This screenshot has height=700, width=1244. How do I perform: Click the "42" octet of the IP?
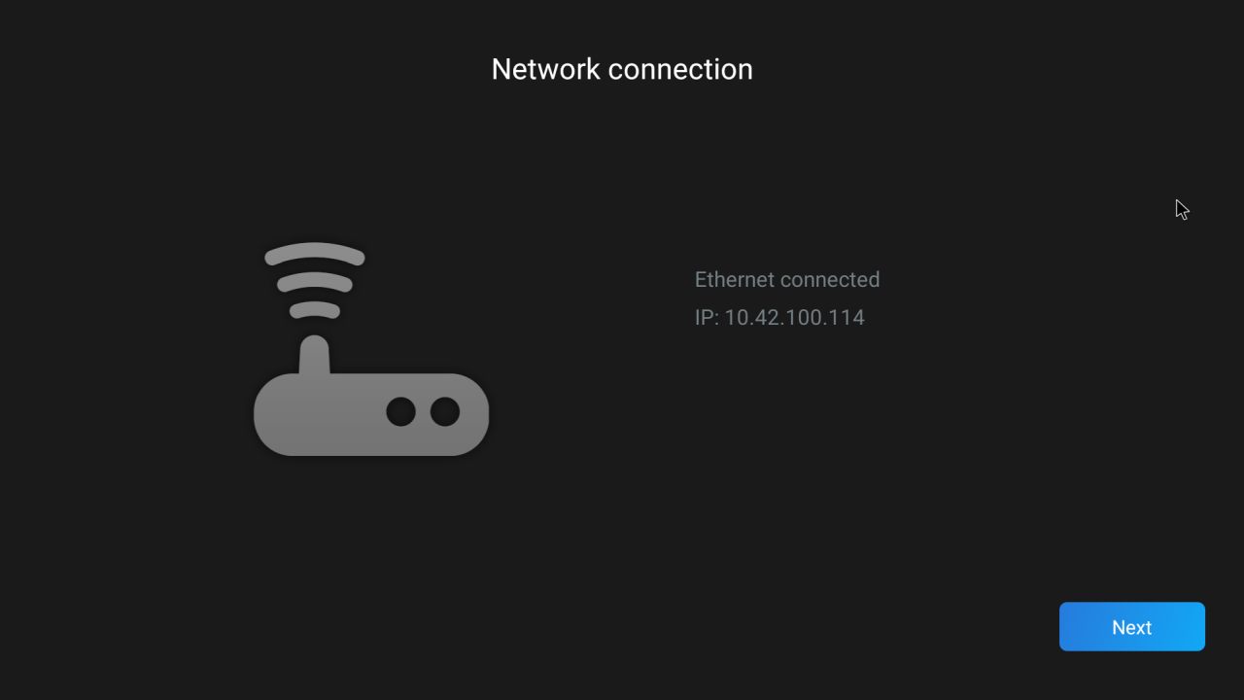[767, 317]
